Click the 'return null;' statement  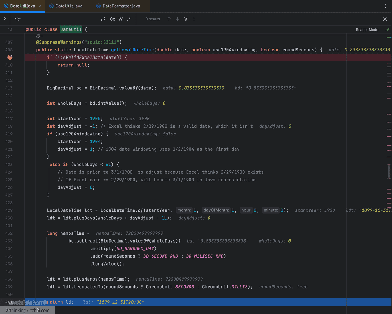(73, 65)
